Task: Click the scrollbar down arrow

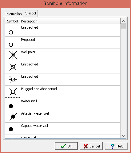Action: (x=123, y=136)
